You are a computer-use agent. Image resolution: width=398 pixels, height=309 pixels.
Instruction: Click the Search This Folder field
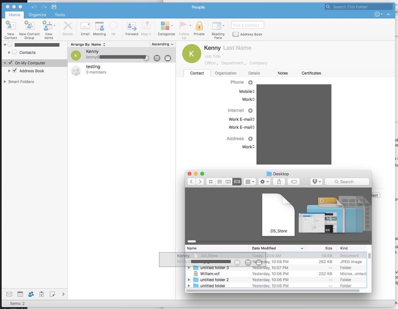pos(358,7)
